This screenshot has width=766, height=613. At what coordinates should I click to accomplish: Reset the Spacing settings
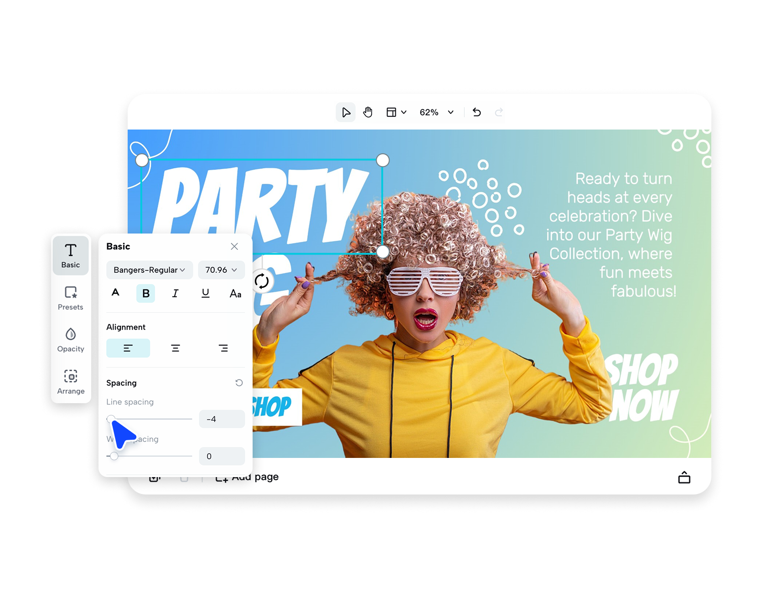239,383
